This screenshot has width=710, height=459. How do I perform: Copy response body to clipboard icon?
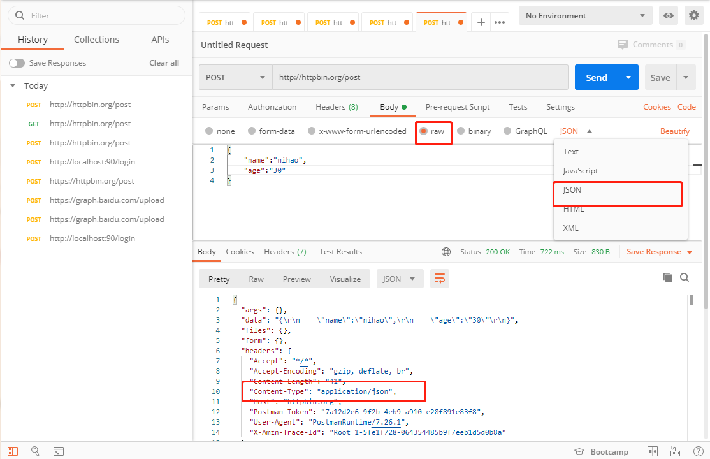(668, 277)
